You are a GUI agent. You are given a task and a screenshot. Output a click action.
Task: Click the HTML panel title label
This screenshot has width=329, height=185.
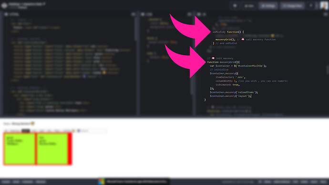coord(14,14)
